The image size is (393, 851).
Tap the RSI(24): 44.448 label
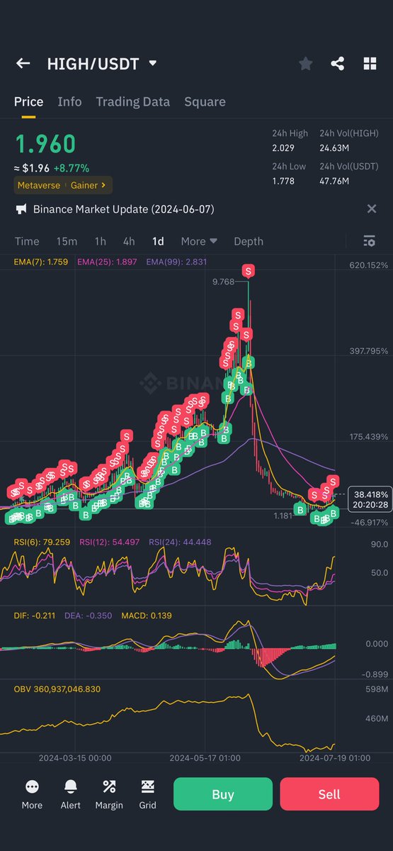click(x=180, y=543)
